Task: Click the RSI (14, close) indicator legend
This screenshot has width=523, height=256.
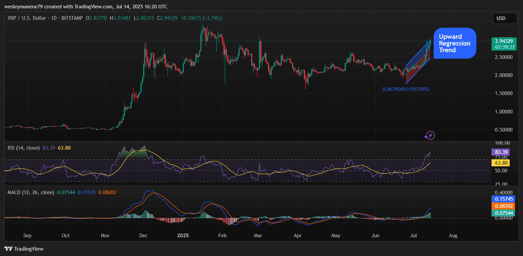Action: (24, 148)
